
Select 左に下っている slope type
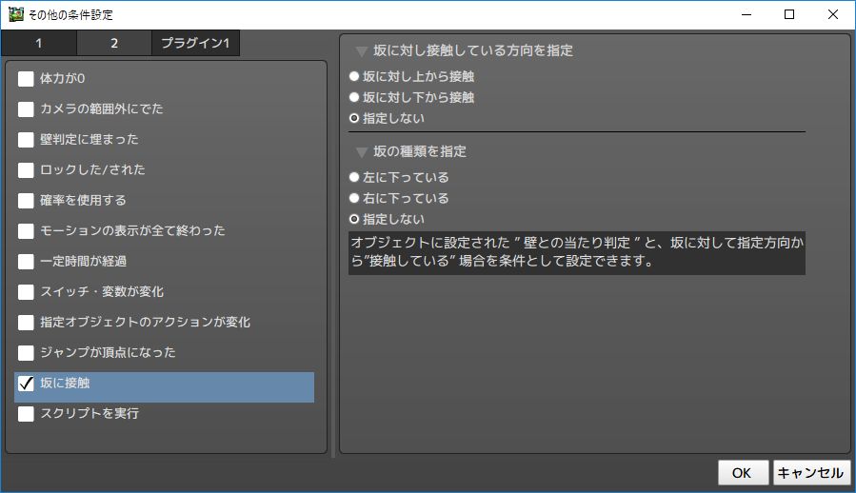point(354,177)
